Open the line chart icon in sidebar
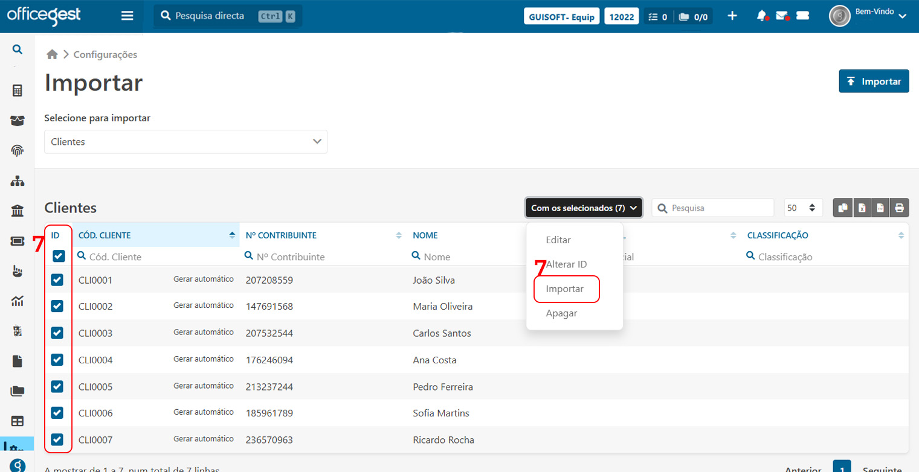919x472 pixels. [x=18, y=301]
